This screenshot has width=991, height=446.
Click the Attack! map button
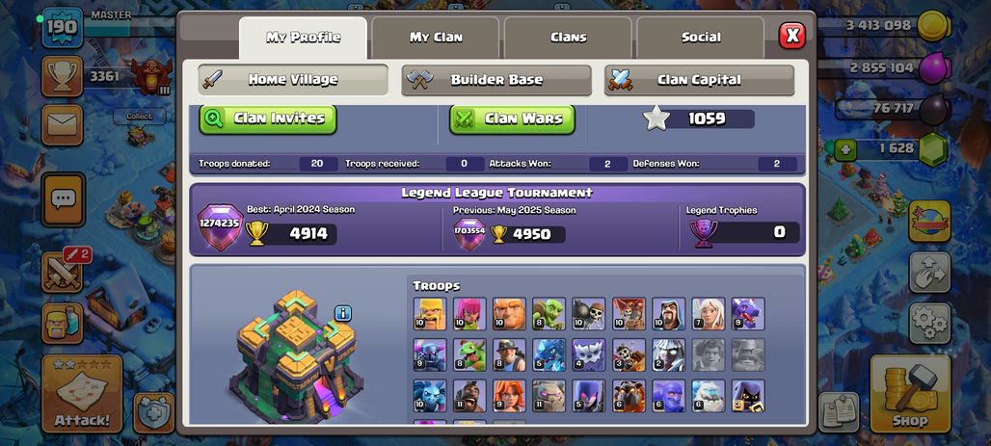pos(82,394)
